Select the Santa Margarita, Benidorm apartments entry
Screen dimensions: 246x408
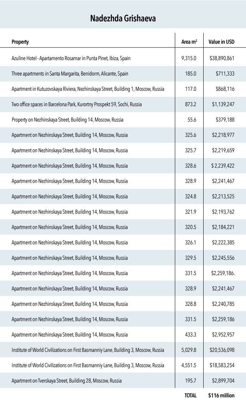pos(68,74)
